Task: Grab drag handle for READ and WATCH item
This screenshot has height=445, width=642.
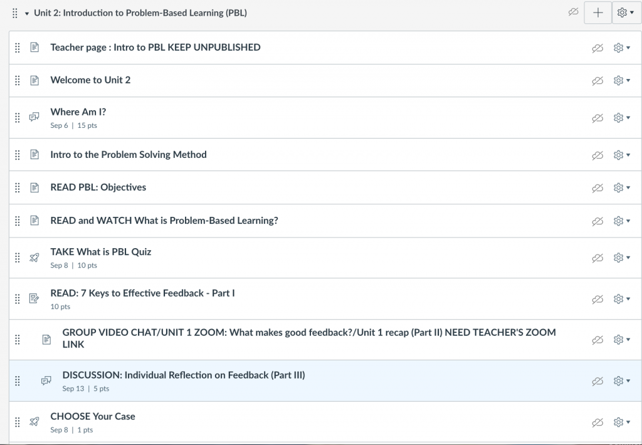Action: (x=17, y=221)
